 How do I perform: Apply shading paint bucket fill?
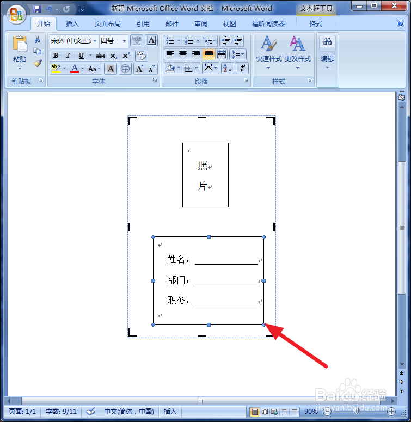click(170, 68)
